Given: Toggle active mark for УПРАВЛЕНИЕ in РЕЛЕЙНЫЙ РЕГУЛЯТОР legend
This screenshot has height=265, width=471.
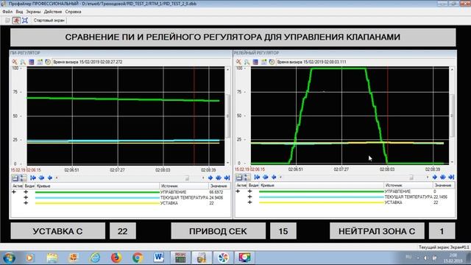Looking at the screenshot, I should coord(238,191).
